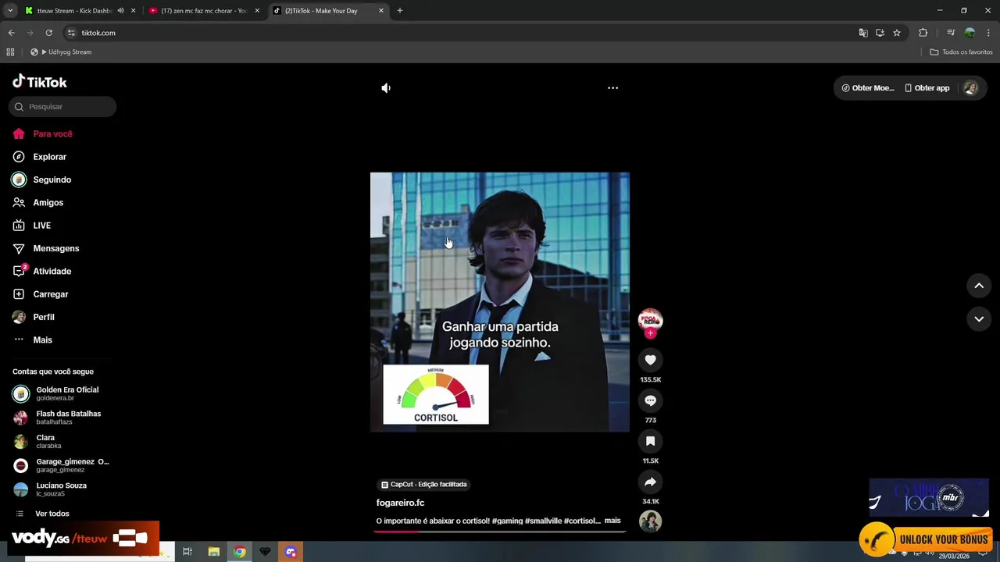Viewport: 1000px width, 562px height.
Task: Open the spinning sound disc icon
Action: (650, 521)
